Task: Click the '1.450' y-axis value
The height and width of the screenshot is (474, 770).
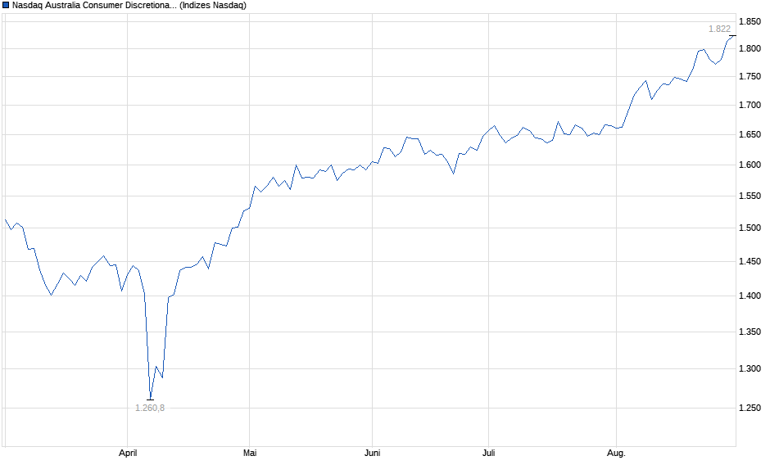Action: coord(750,261)
